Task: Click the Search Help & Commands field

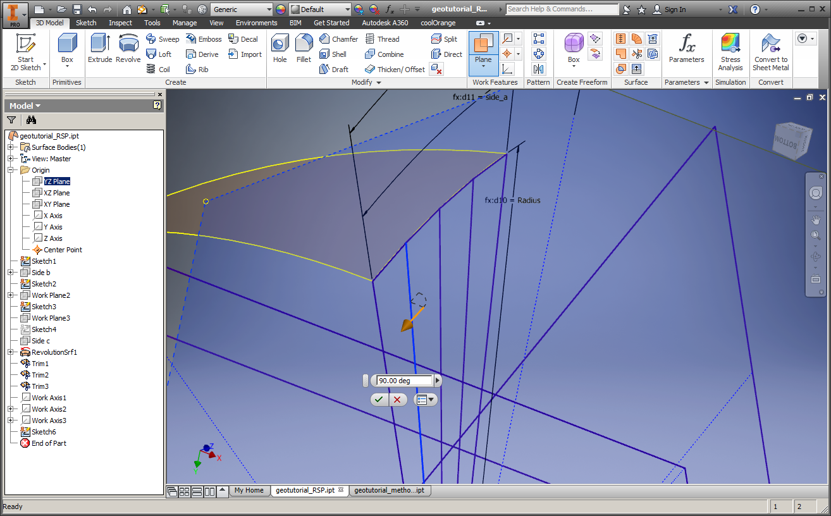Action: coord(562,9)
